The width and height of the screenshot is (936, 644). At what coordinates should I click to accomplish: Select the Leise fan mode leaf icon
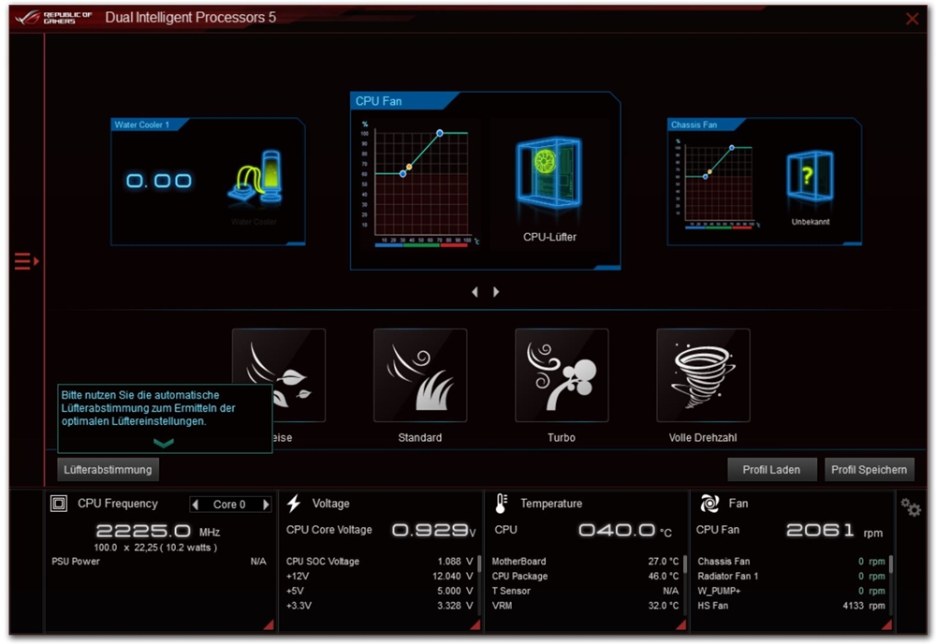[279, 375]
